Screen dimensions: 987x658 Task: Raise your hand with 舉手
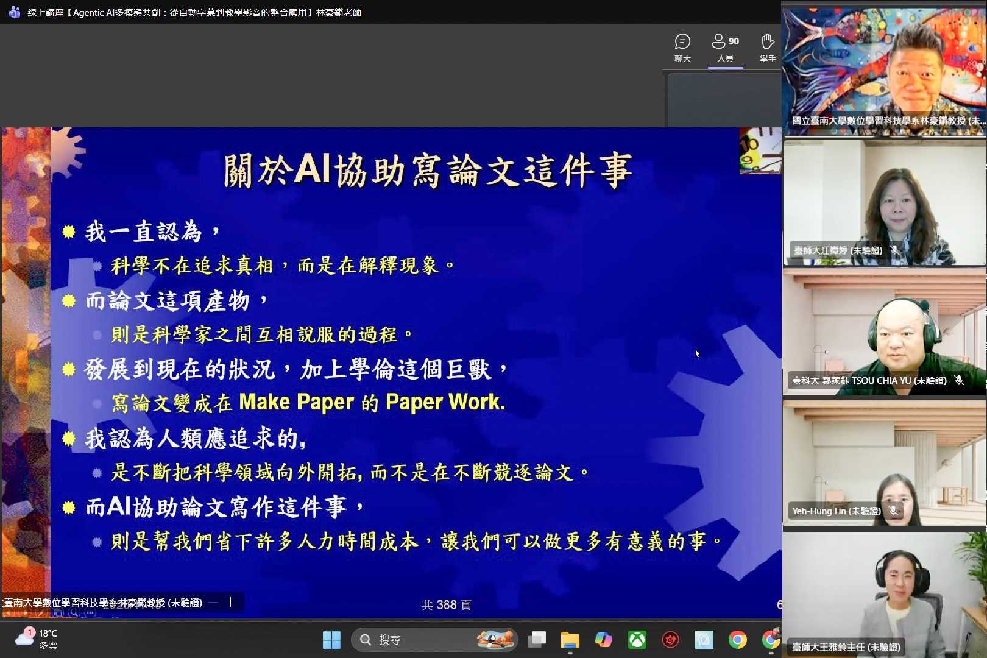point(768,48)
